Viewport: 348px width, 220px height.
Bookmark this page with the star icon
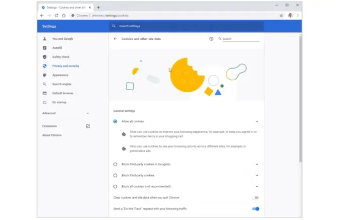pyautogui.click(x=281, y=16)
